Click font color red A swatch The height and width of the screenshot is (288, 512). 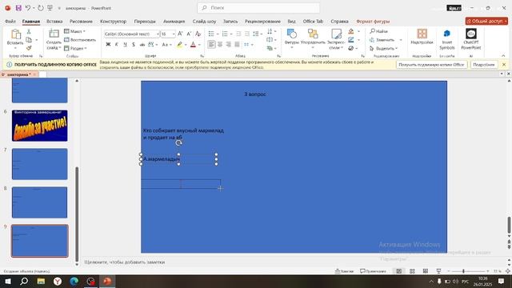pyautogui.click(x=193, y=45)
